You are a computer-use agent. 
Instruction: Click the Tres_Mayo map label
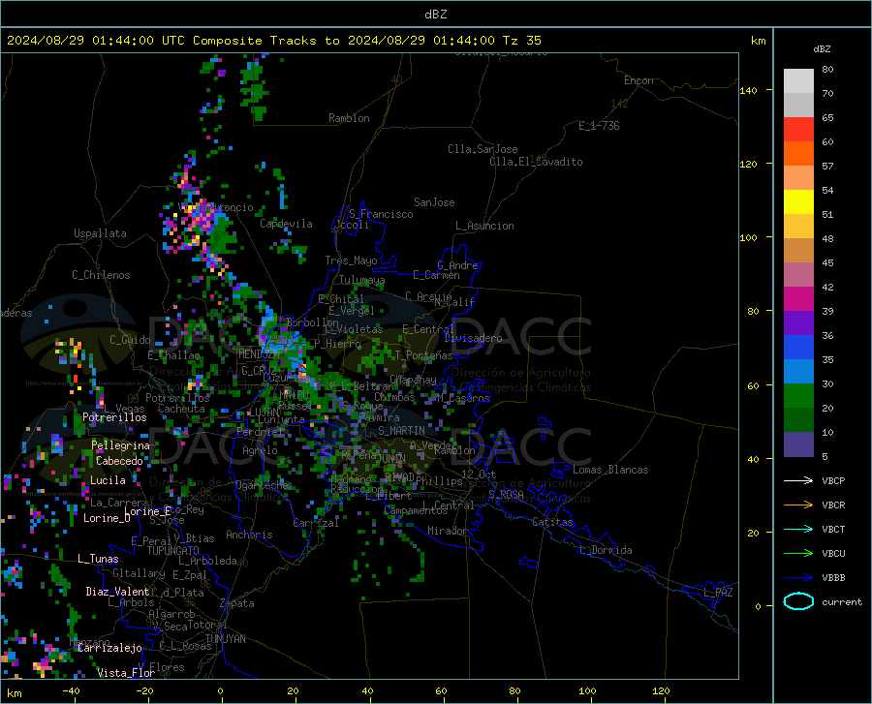351,260
